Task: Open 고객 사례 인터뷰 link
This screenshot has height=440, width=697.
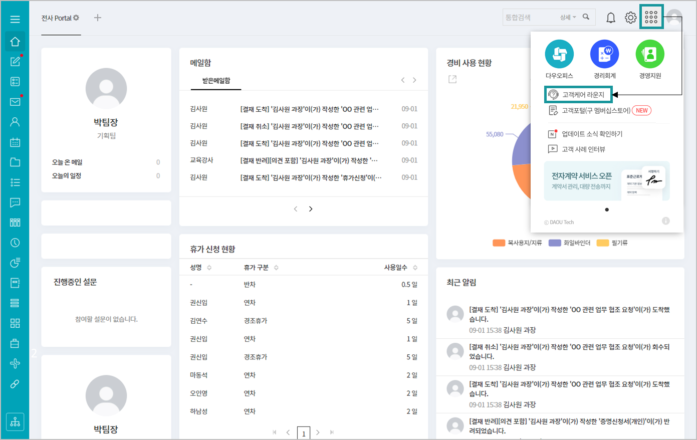Action: pos(583,149)
